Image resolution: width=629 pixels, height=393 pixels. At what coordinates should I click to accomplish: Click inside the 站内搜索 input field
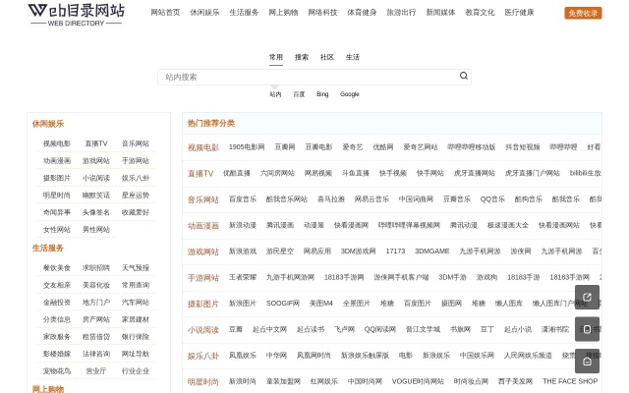point(305,76)
